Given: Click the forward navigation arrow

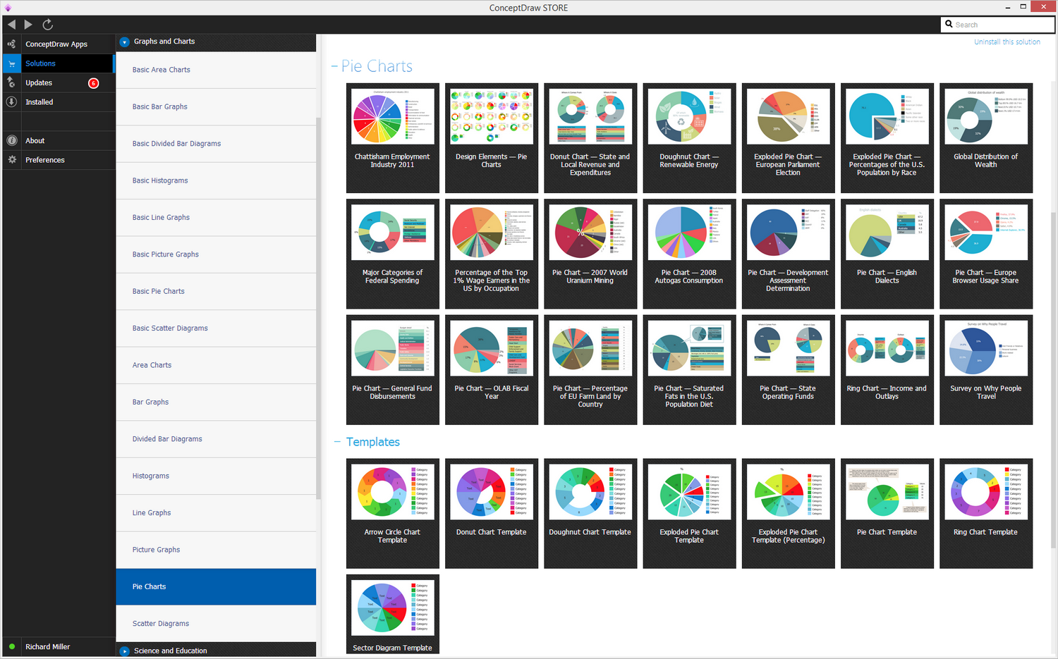Looking at the screenshot, I should tap(28, 25).
